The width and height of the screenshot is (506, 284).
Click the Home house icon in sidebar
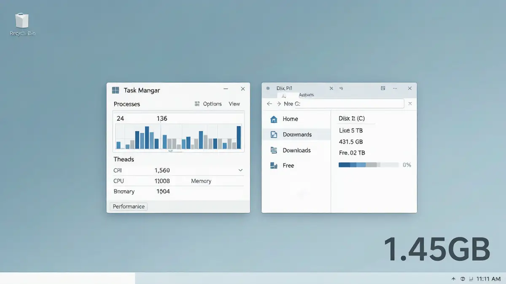click(x=274, y=119)
